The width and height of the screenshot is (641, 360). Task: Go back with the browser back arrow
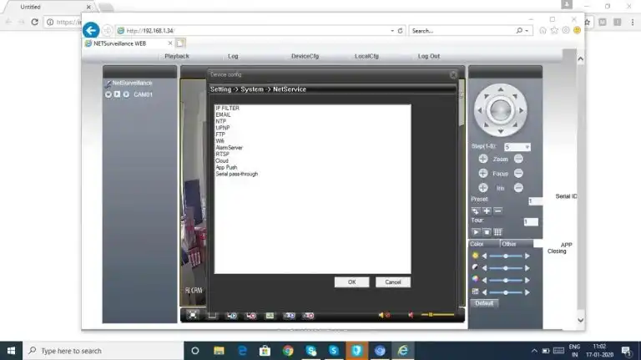click(x=92, y=30)
